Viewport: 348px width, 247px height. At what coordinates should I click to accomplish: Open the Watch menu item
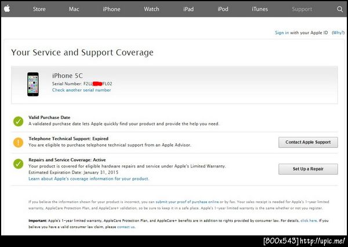click(x=151, y=9)
